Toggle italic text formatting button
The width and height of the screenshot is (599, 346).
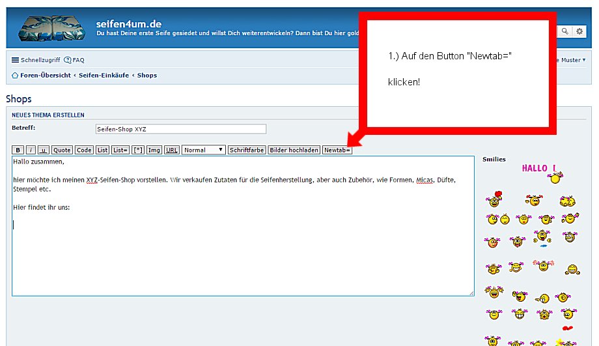(31, 150)
